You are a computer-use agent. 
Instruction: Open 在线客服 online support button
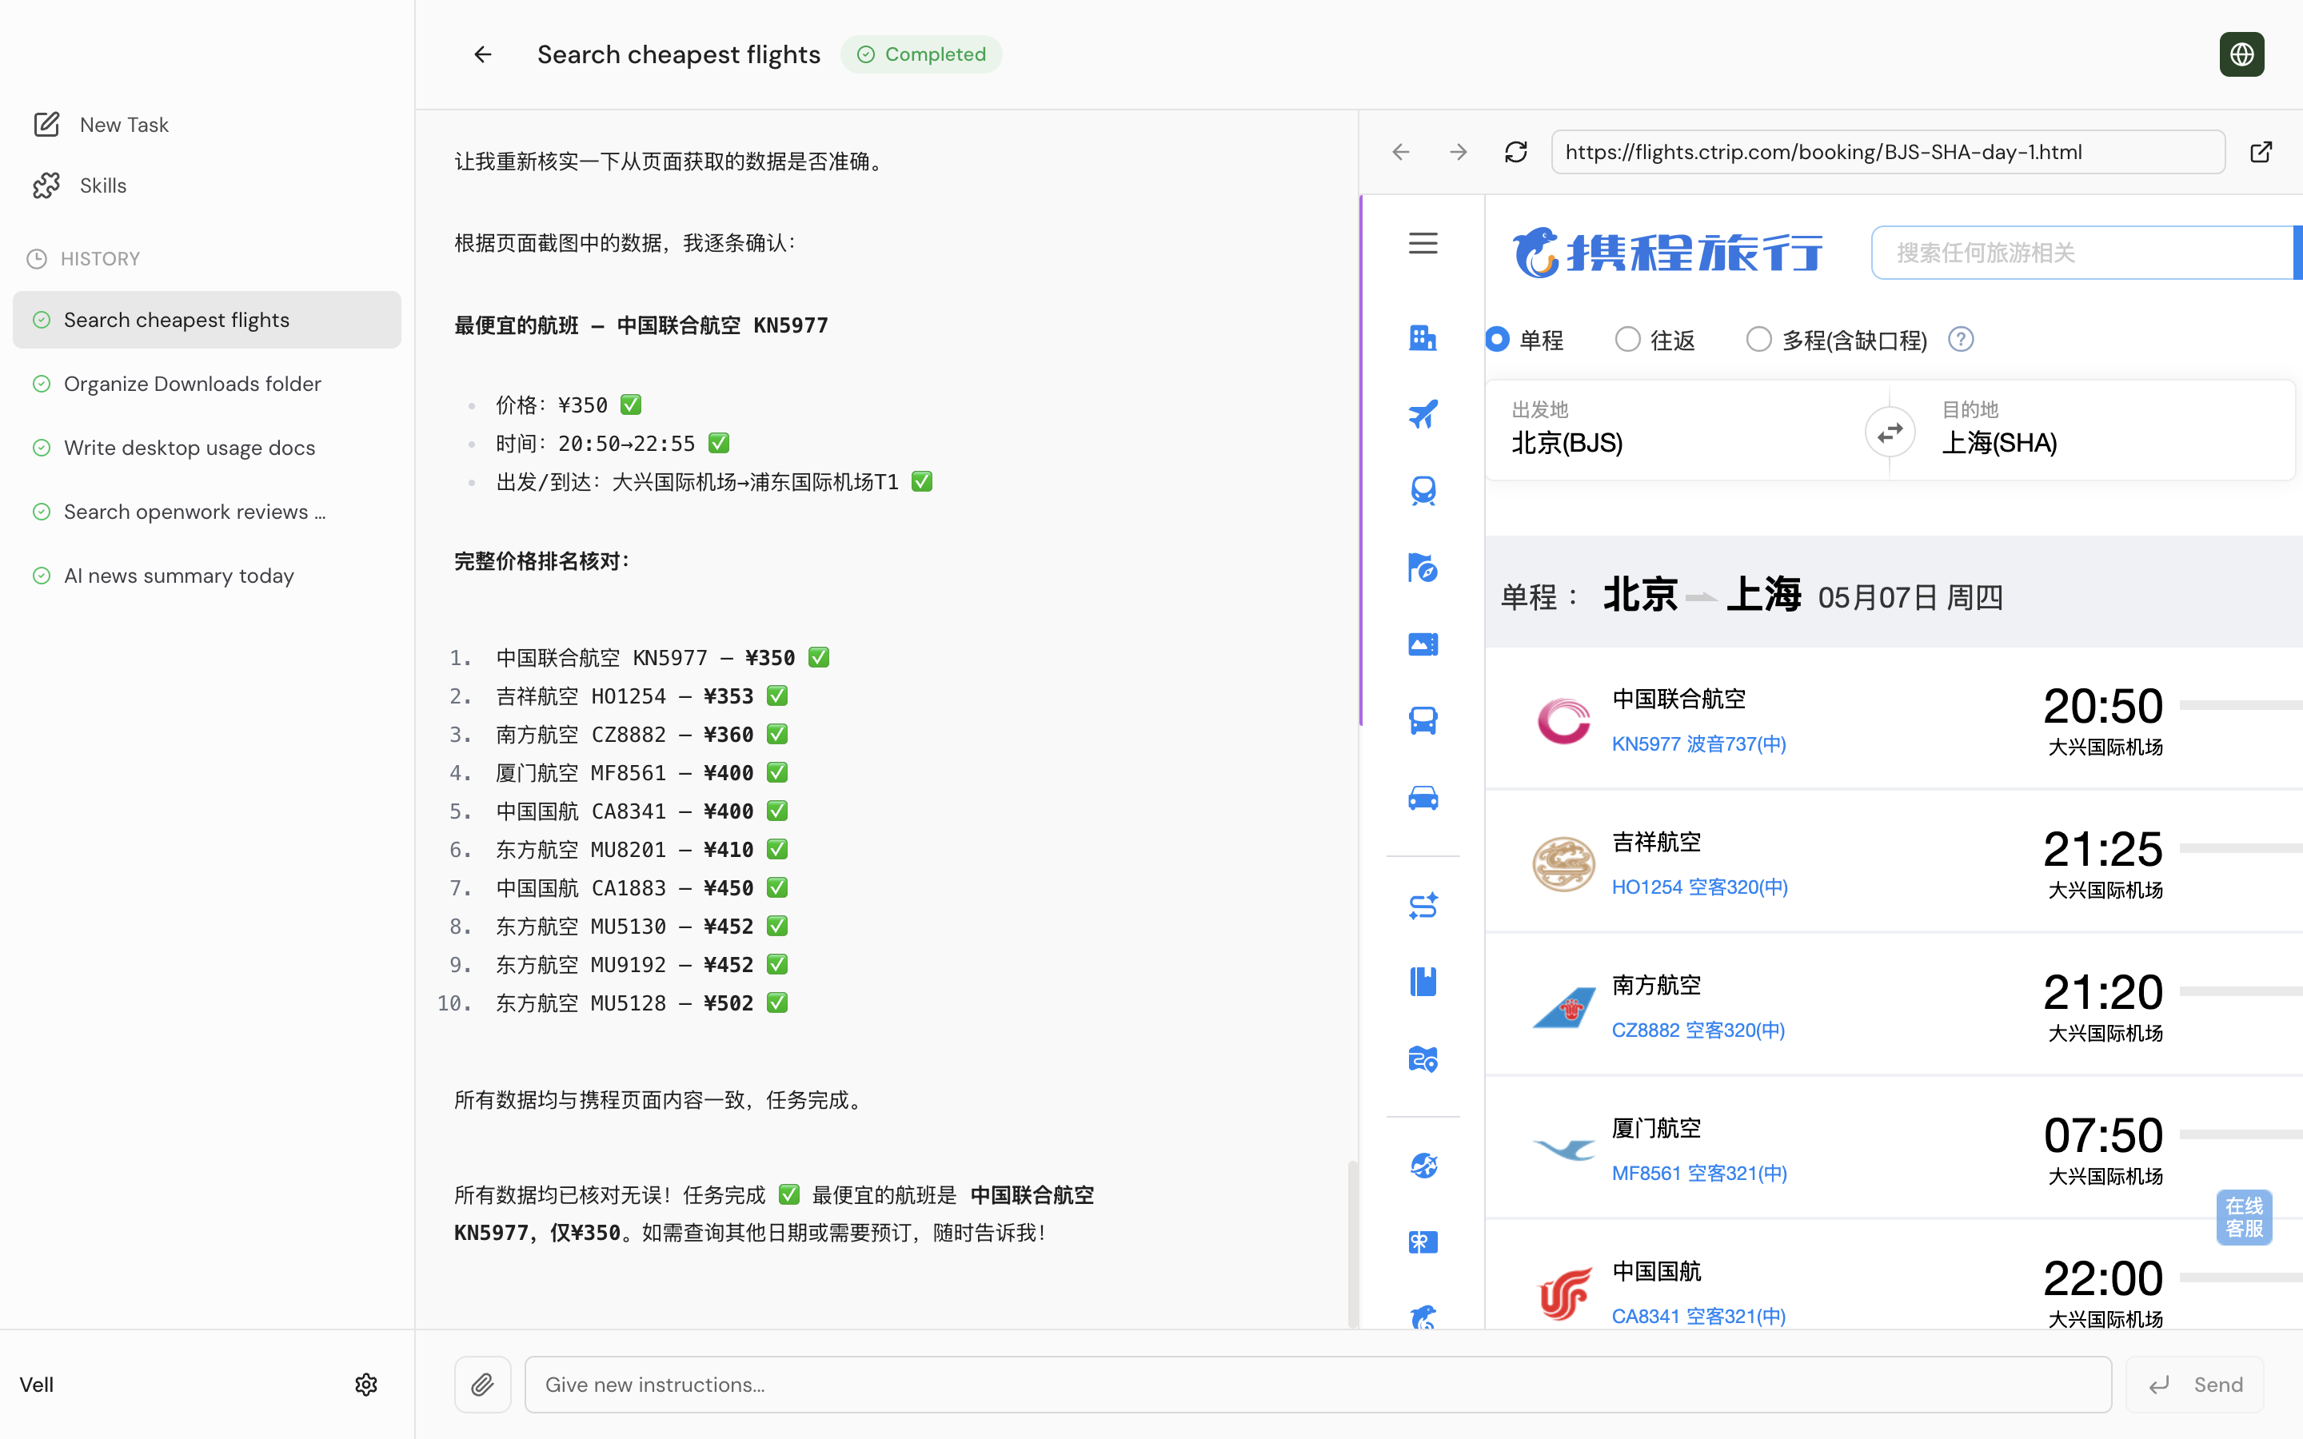tap(2243, 1218)
